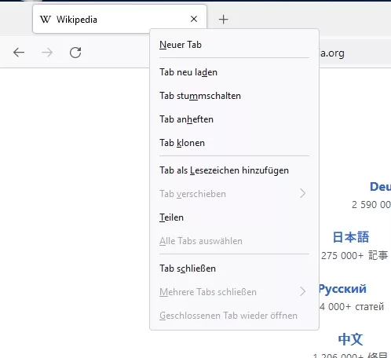Open a new tab with the plus icon
The height and width of the screenshot is (358, 391).
pos(223,20)
